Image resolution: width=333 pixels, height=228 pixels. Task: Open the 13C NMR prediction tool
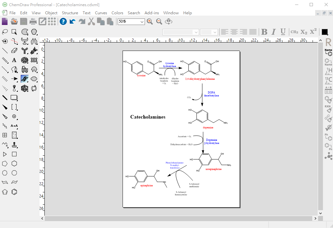click(x=328, y=80)
